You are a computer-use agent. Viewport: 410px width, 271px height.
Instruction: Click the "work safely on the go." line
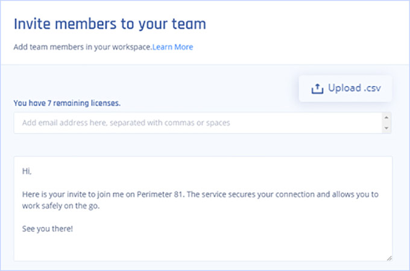(61, 206)
